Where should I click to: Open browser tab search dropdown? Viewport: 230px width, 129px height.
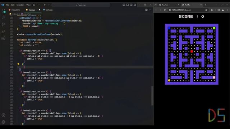coord(156,5)
